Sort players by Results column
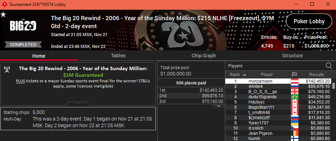This screenshot has width=336, height=141. click(315, 75)
